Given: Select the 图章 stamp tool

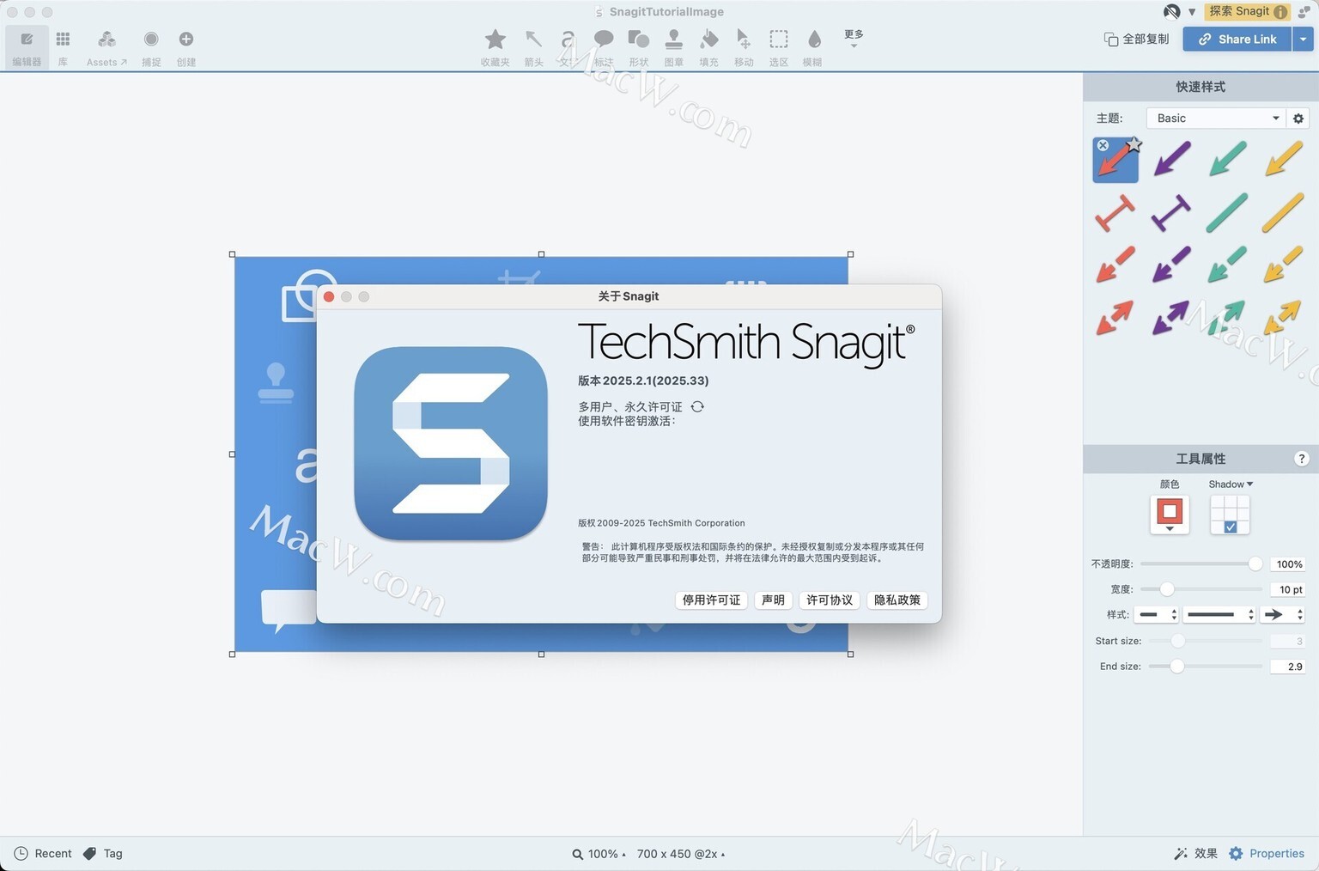Looking at the screenshot, I should click(x=674, y=46).
